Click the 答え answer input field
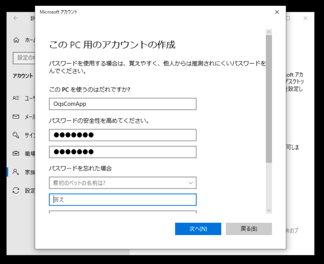324x264 pixels. tap(122, 200)
